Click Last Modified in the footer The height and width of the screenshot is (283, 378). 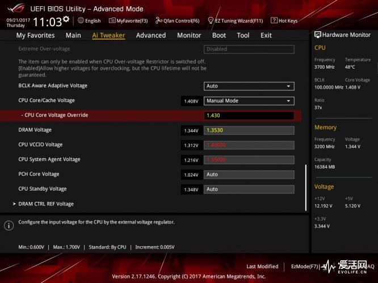pos(262,267)
